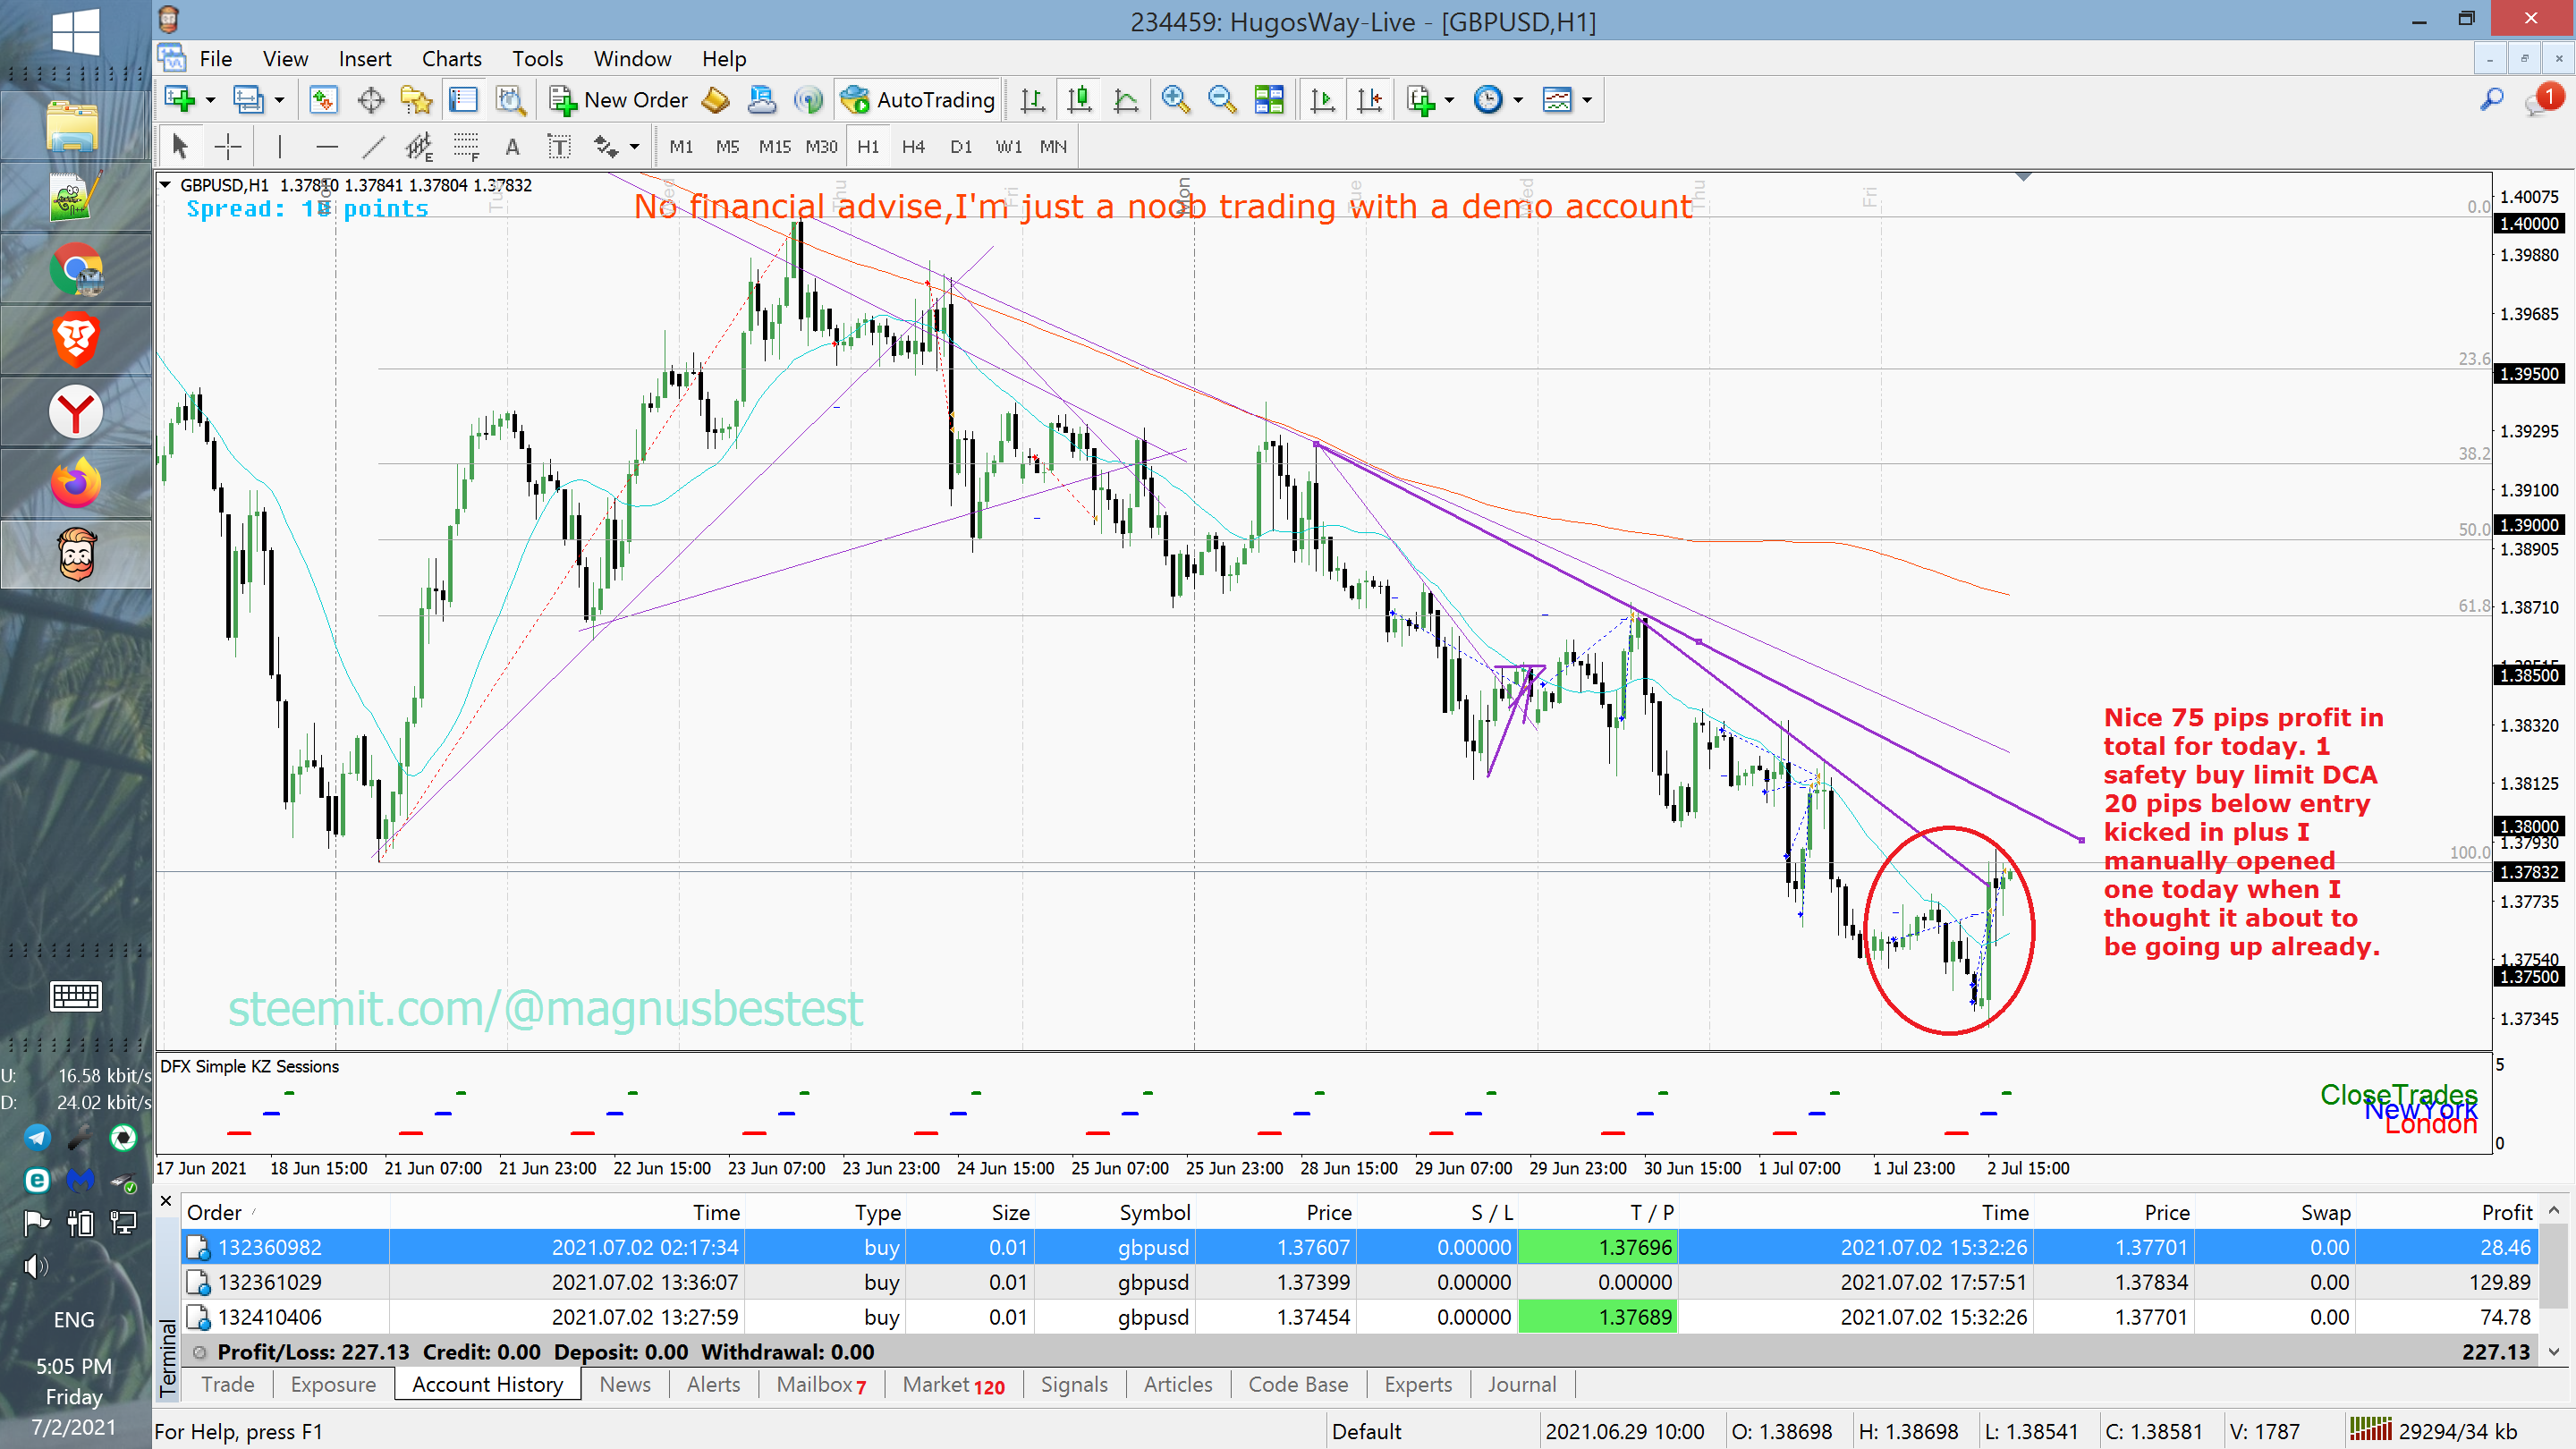Toggle AutoTrading on or off
This screenshot has width=2576, height=1449.
point(917,100)
